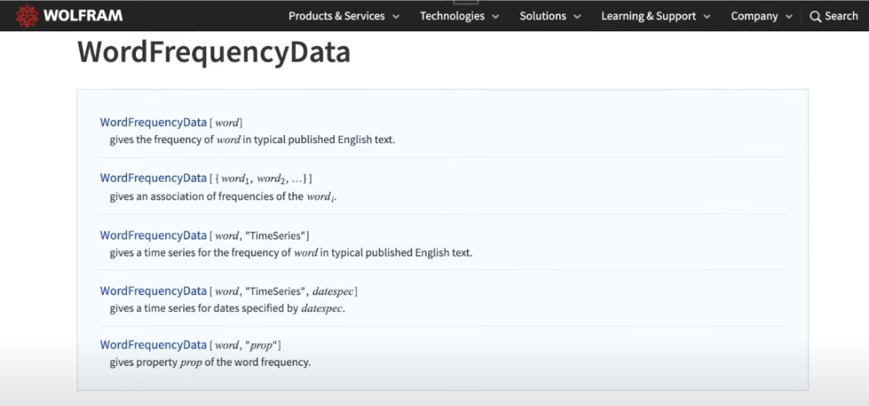Open Products & Services menu
The height and width of the screenshot is (406, 869).
336,16
